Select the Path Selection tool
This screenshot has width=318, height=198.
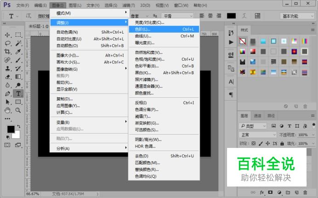pos(7,102)
